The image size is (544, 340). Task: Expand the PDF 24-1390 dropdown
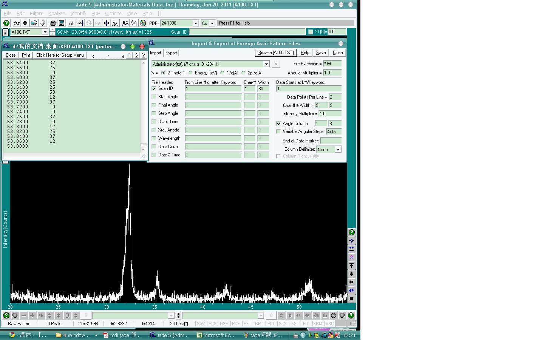[196, 23]
